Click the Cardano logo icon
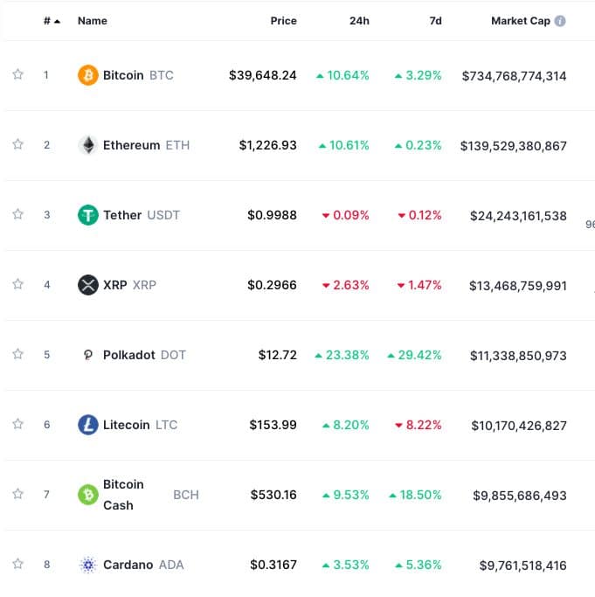Screen dimensions: 595x597 tap(88, 565)
